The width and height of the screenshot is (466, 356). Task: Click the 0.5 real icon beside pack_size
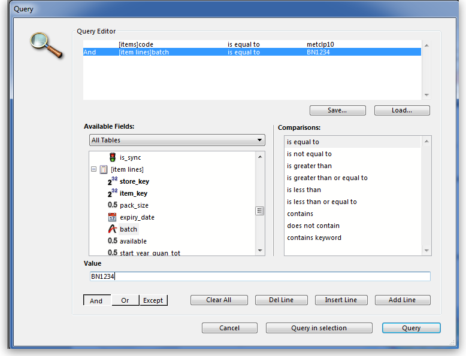[112, 205]
